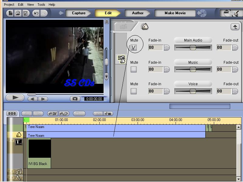Click the preview window vertical slider
This screenshot has height=182, width=243.
point(107,62)
